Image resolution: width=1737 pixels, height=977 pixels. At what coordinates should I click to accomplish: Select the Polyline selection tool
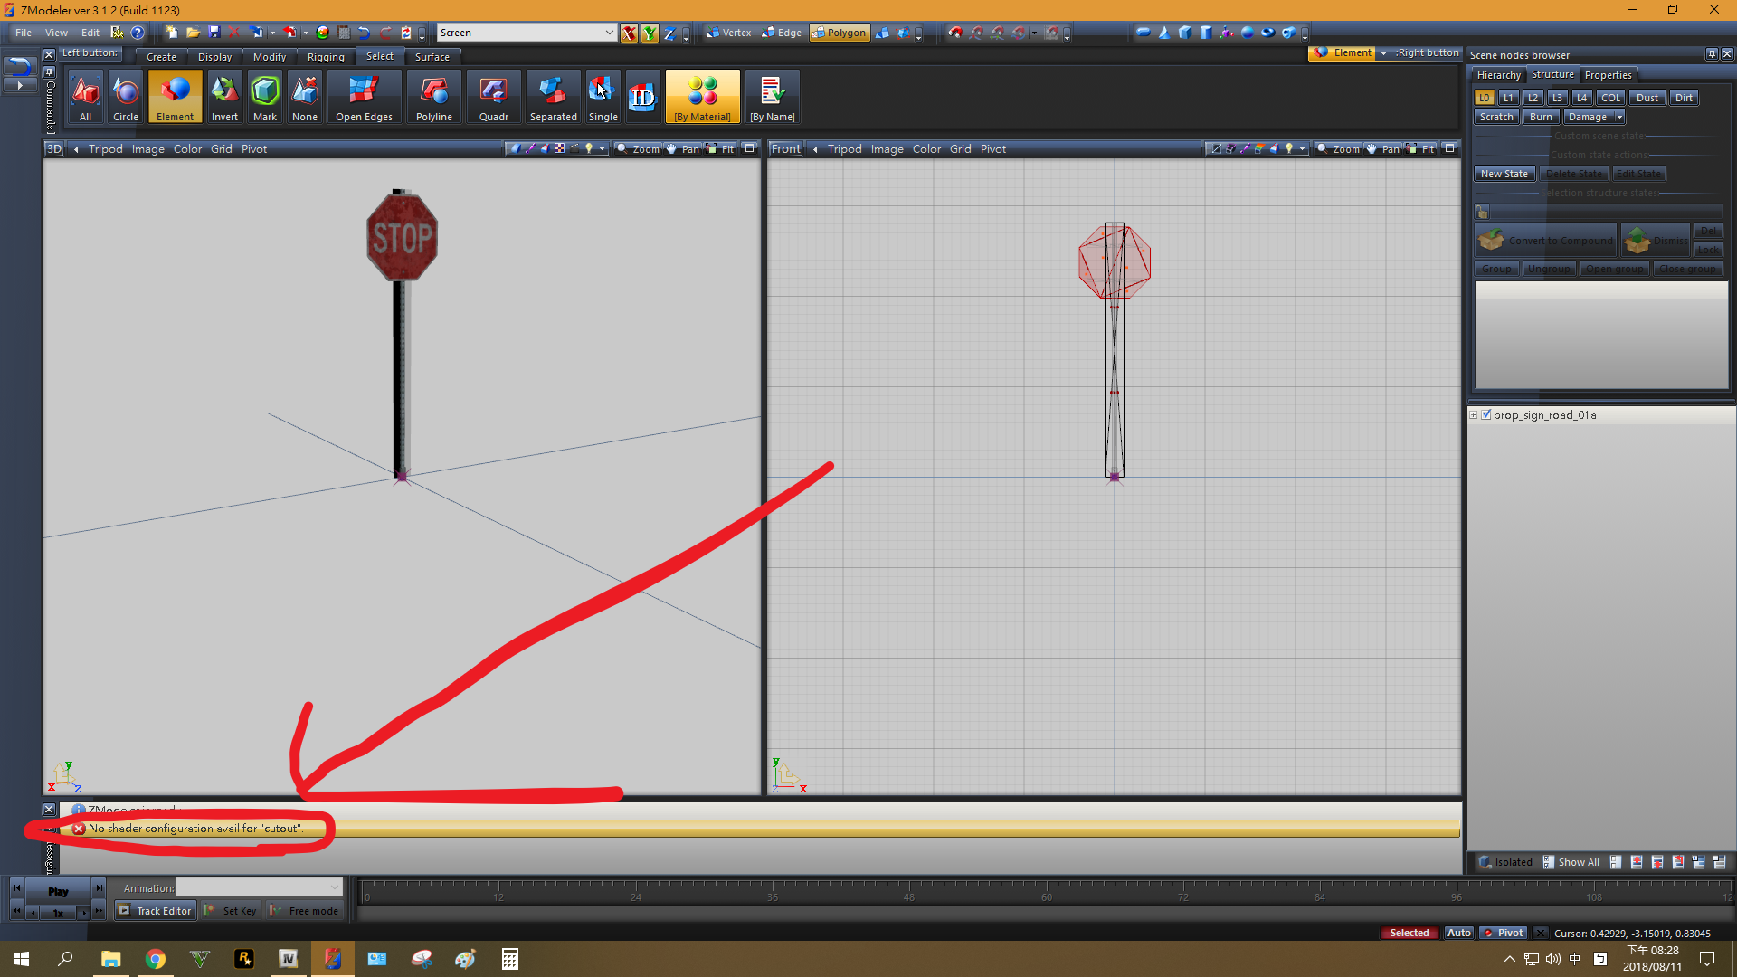(x=434, y=98)
